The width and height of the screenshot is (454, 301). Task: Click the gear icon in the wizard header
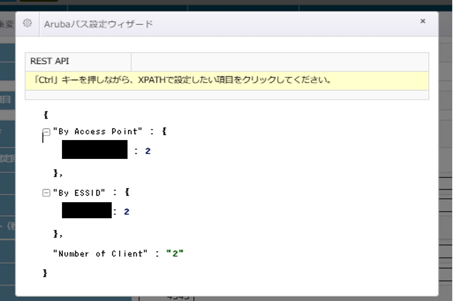(28, 23)
